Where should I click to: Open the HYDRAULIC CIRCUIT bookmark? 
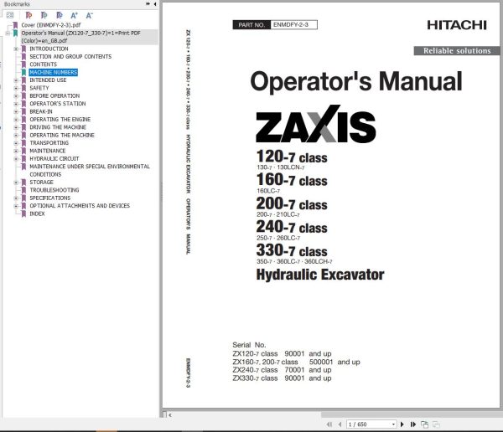[54, 158]
